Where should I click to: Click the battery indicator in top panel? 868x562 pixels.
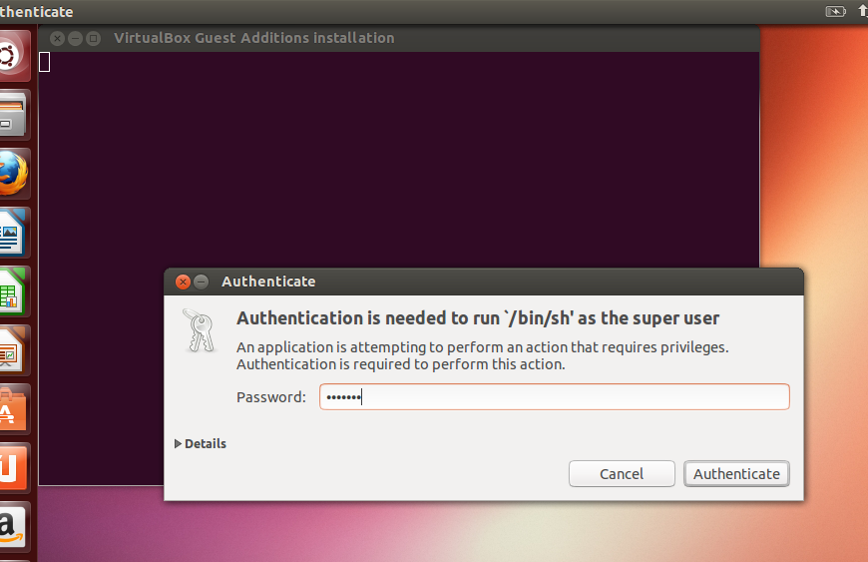(x=835, y=12)
